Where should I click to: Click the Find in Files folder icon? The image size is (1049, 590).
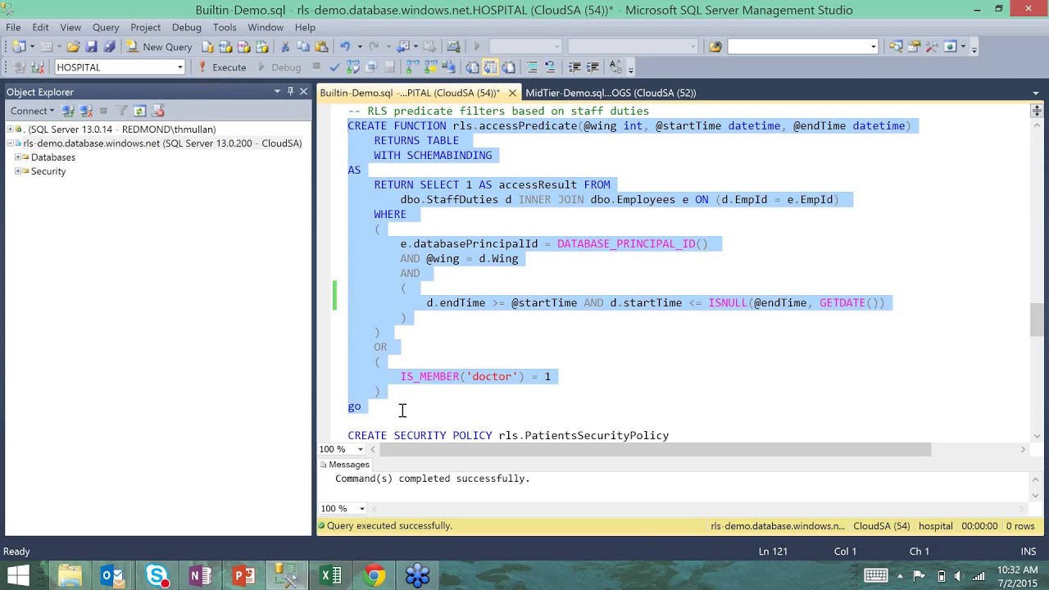pos(715,47)
